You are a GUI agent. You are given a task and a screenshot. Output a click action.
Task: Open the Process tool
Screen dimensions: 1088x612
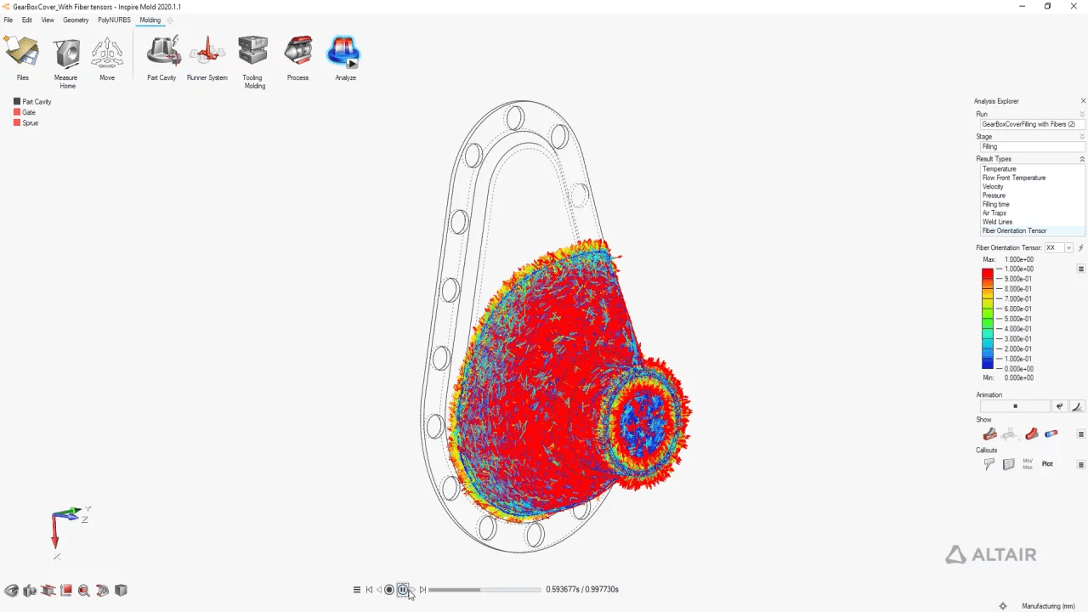297,58
